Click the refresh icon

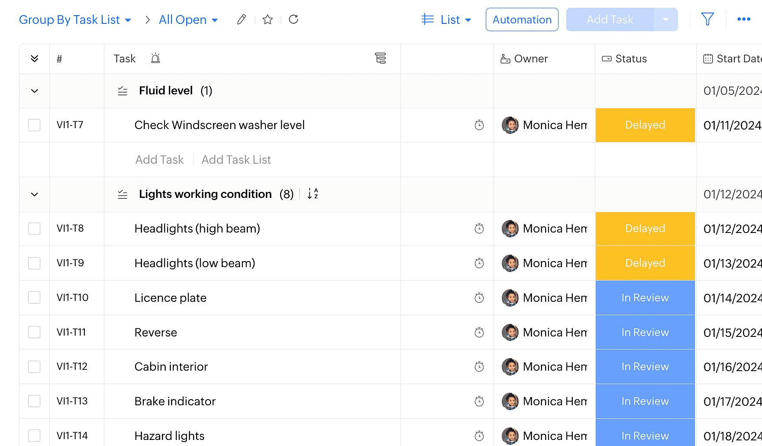pos(294,19)
